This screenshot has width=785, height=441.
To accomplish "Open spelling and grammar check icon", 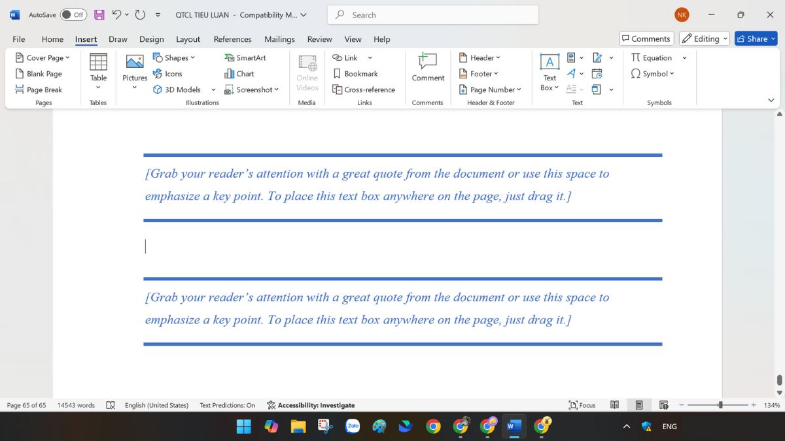I will (111, 405).
